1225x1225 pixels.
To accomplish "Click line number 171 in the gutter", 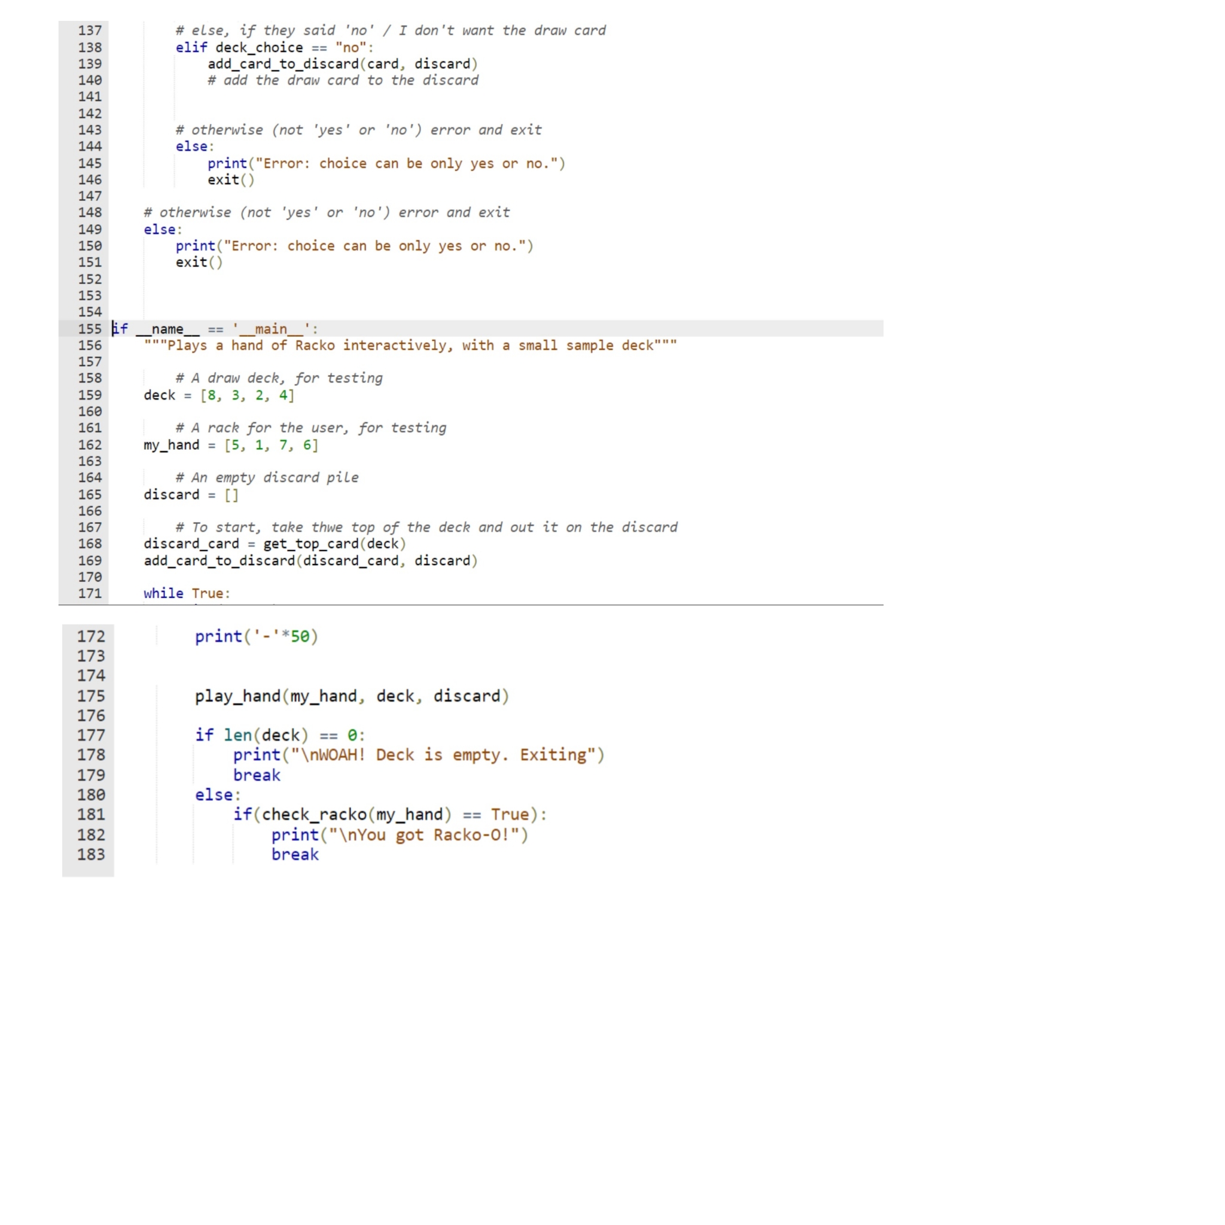I will 89,593.
